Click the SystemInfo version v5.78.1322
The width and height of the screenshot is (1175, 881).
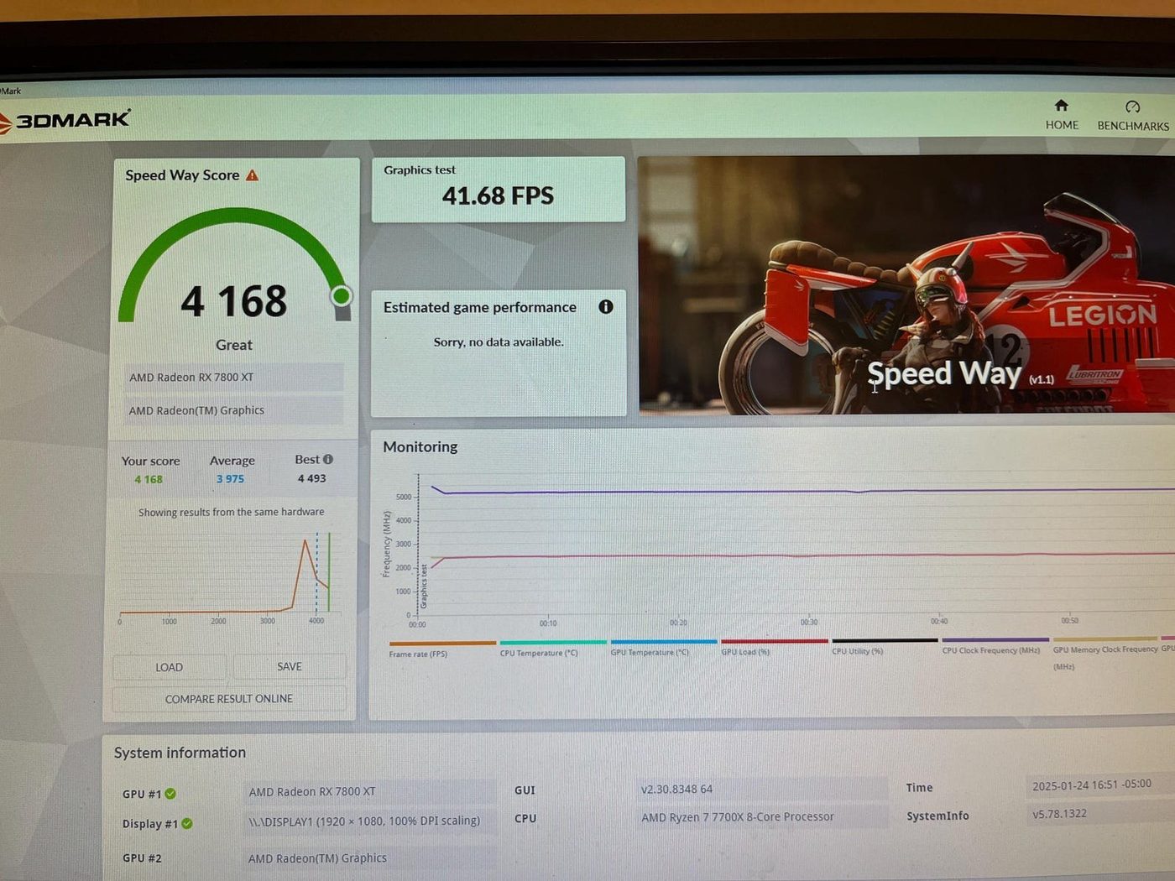tap(1099, 814)
